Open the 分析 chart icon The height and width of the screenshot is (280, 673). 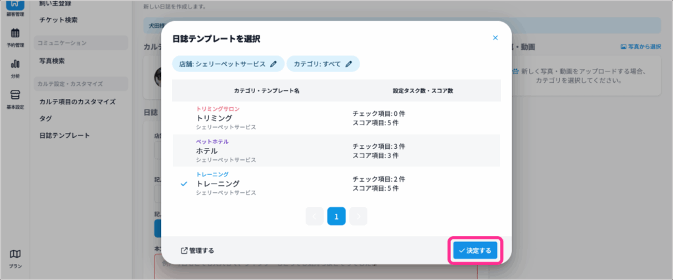[14, 67]
